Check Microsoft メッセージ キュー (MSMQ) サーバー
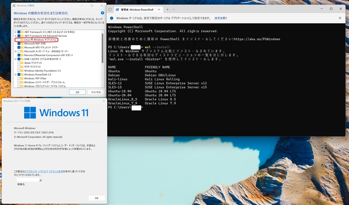This screenshot has height=205, width=349. point(19,51)
